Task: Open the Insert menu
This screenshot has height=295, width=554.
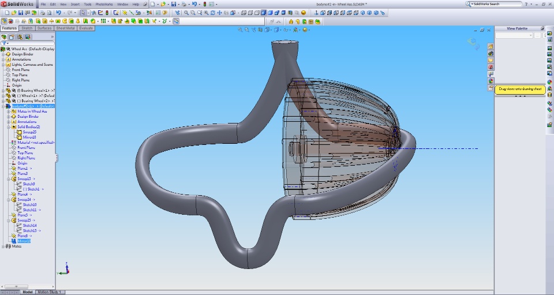Action: coord(75,4)
